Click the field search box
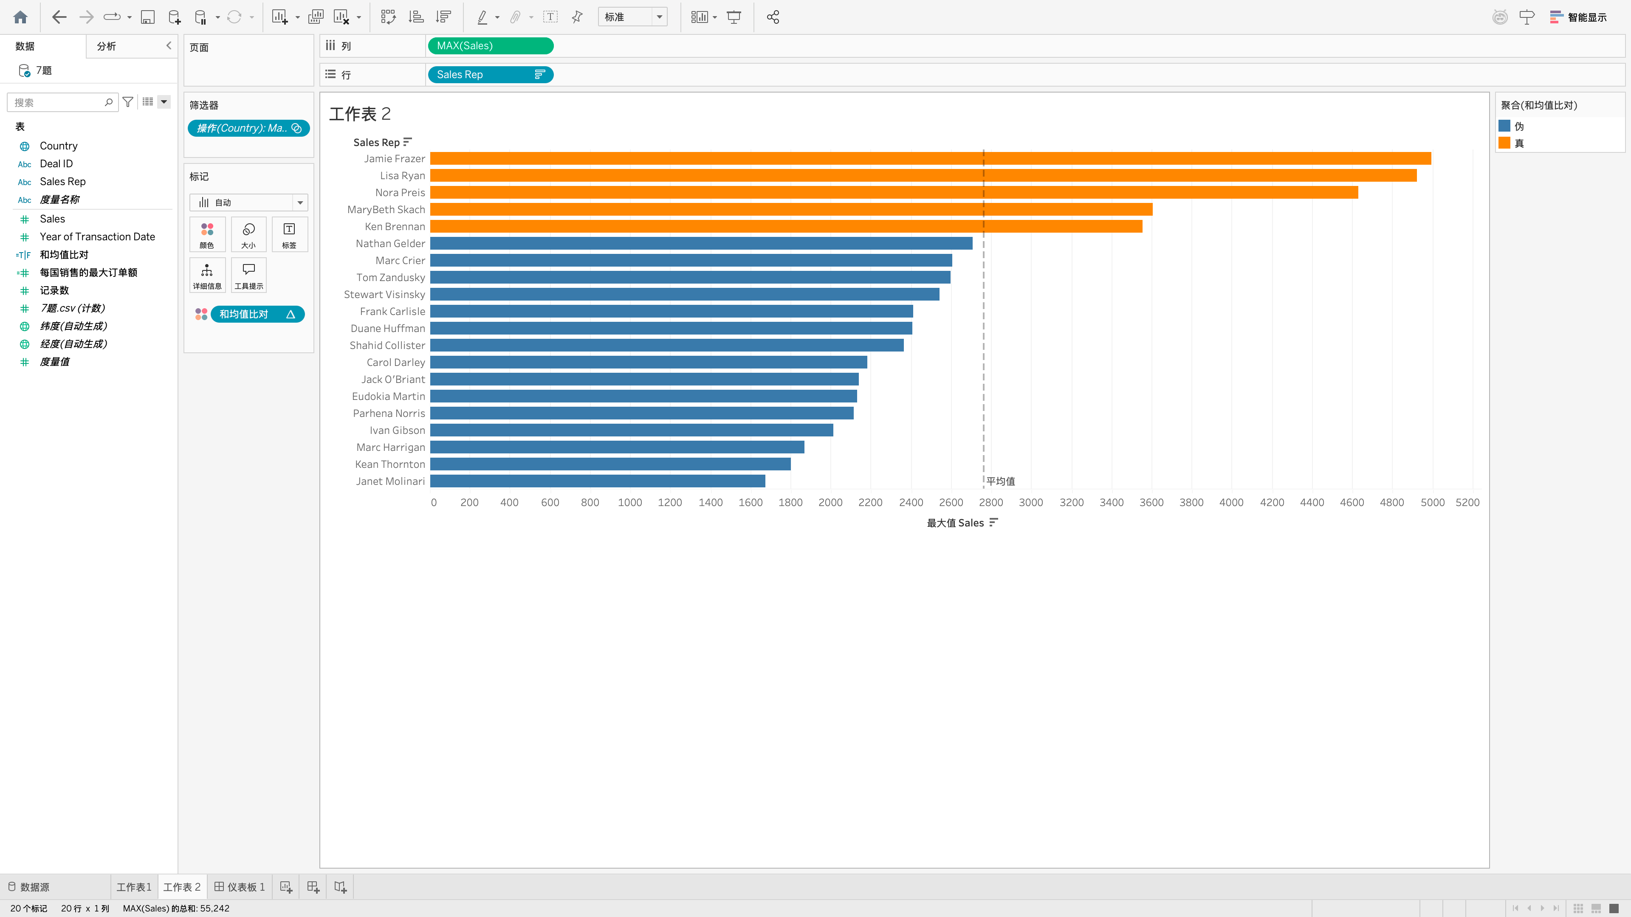 [62, 102]
